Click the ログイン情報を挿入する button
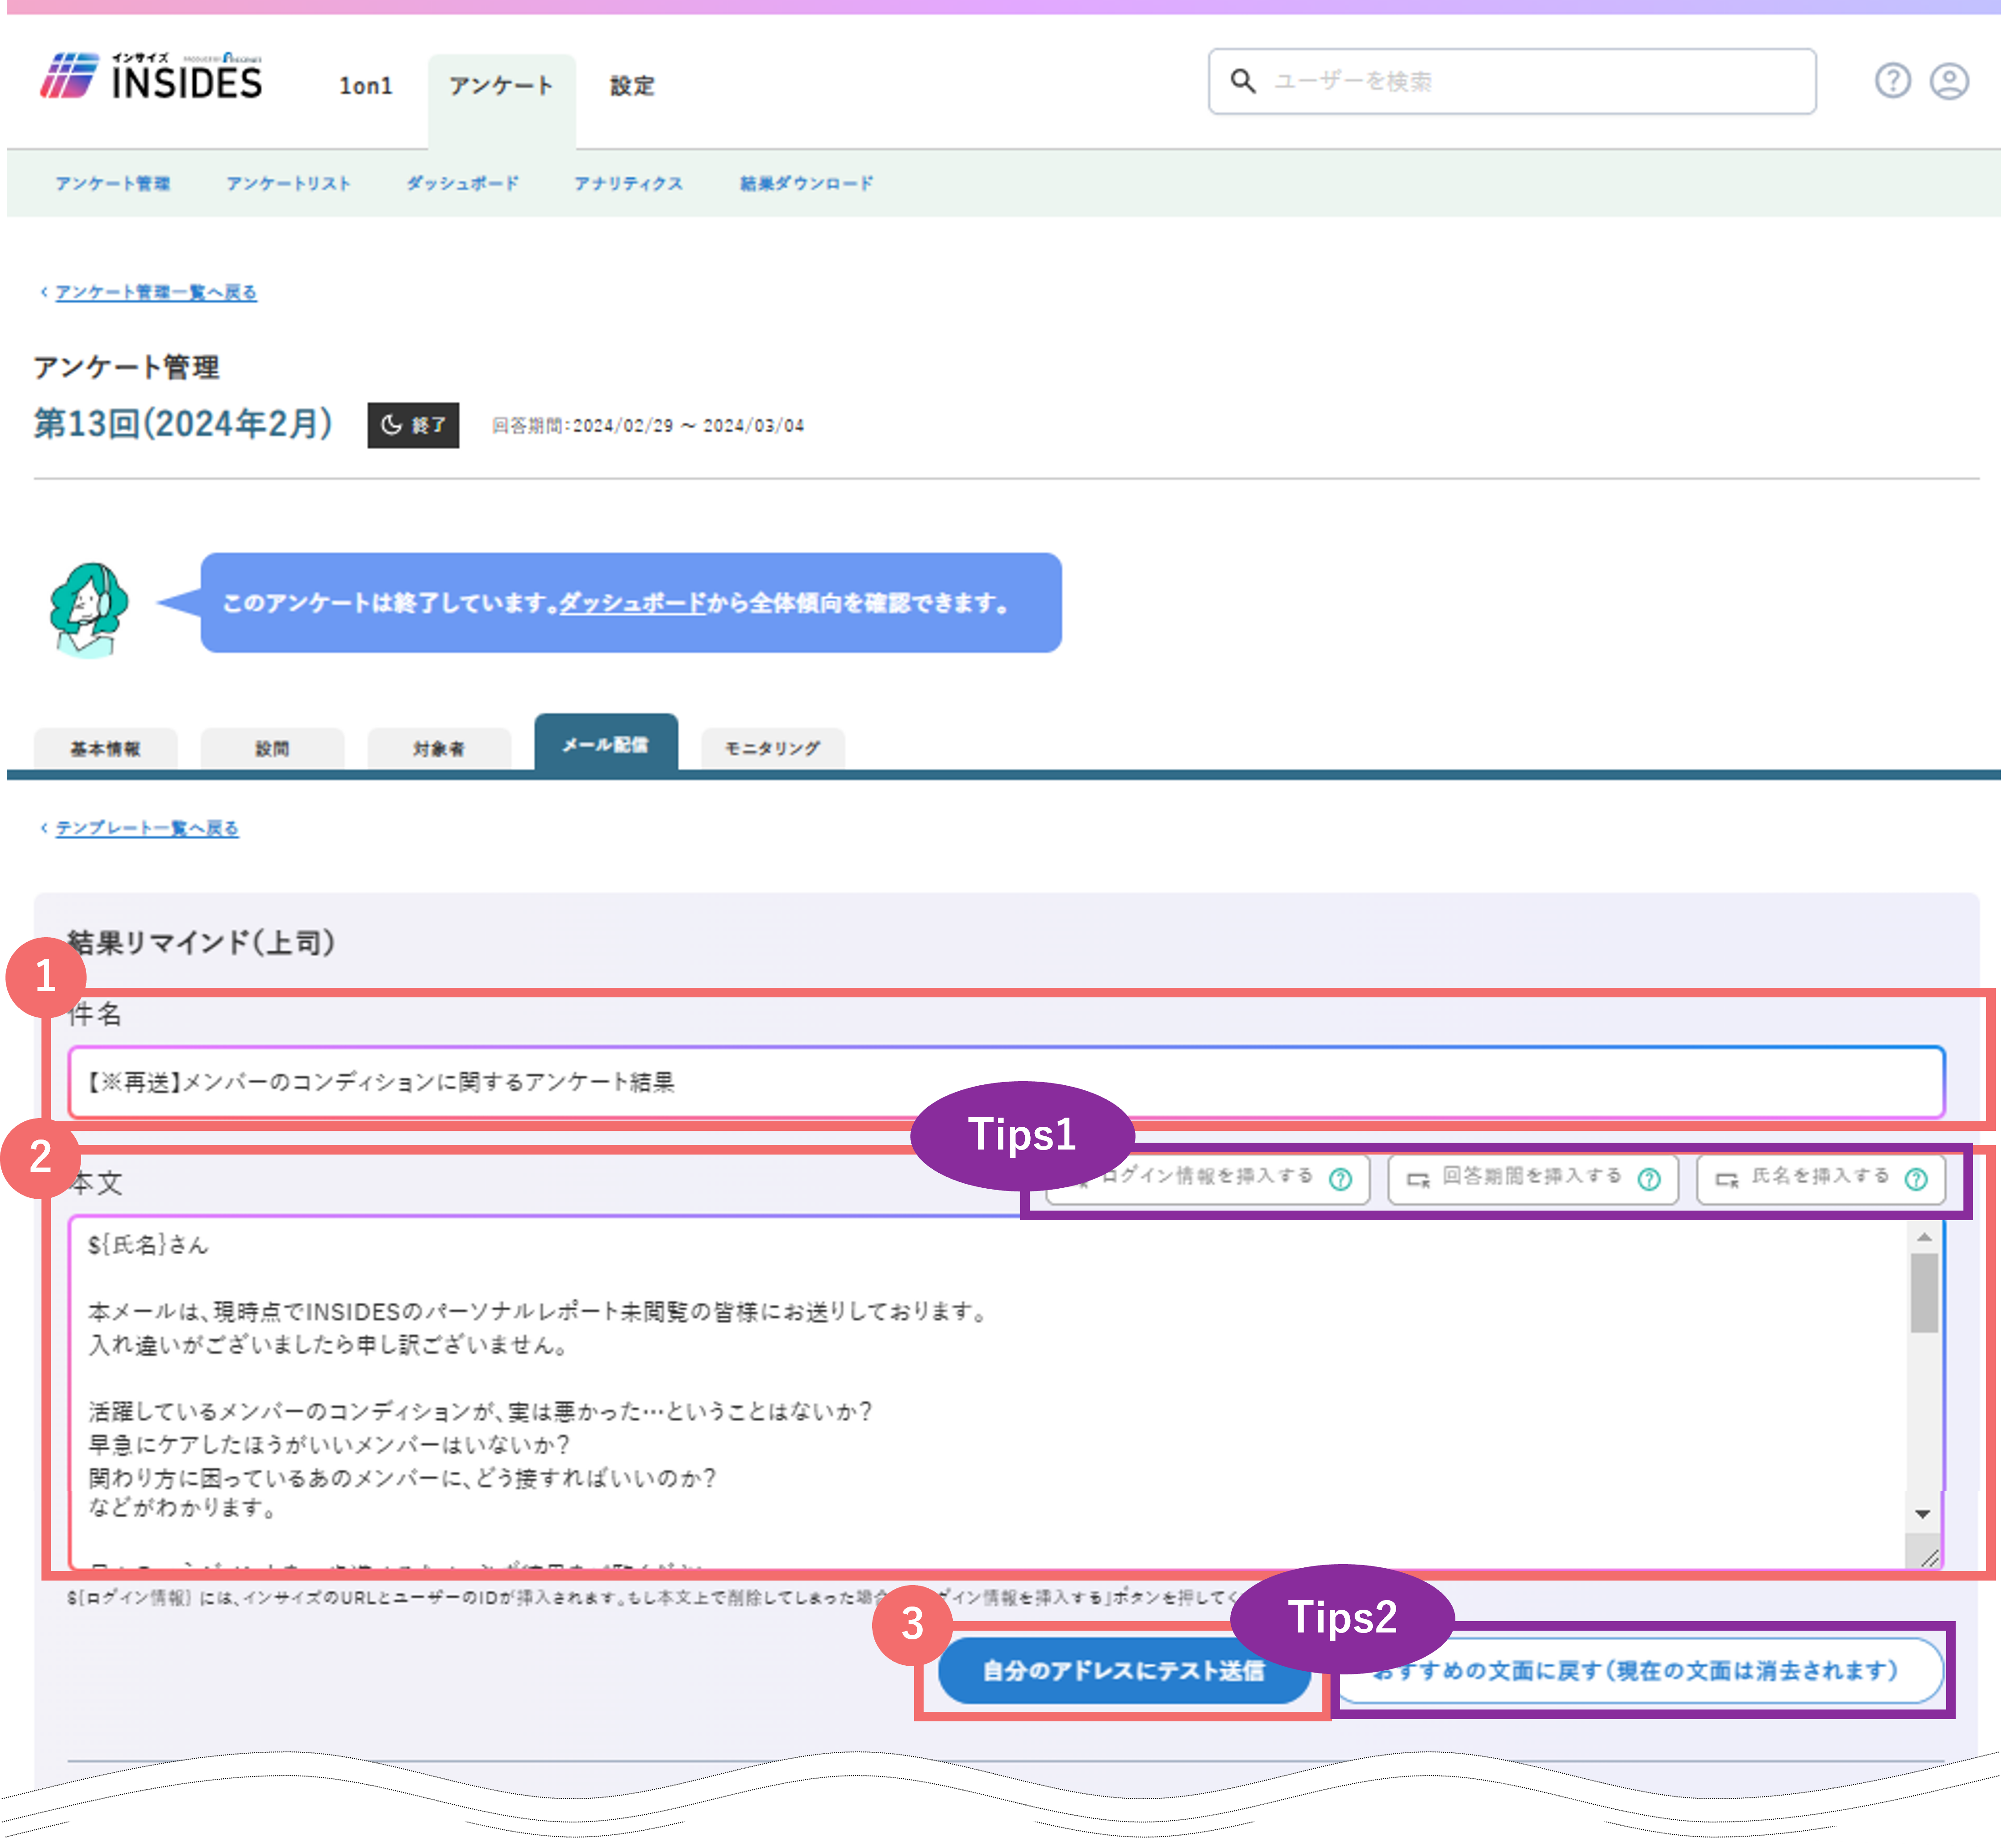Image resolution: width=2014 pixels, height=1848 pixels. [x=1207, y=1180]
